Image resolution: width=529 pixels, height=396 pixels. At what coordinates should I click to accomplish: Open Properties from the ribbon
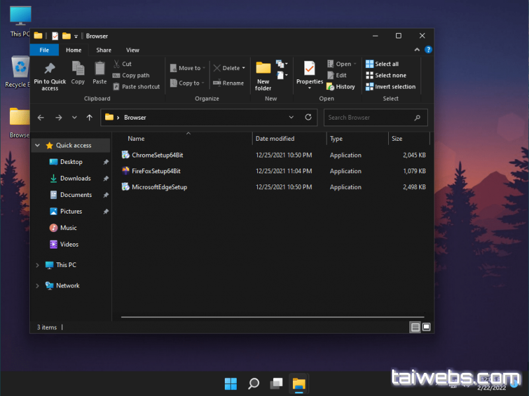(309, 69)
